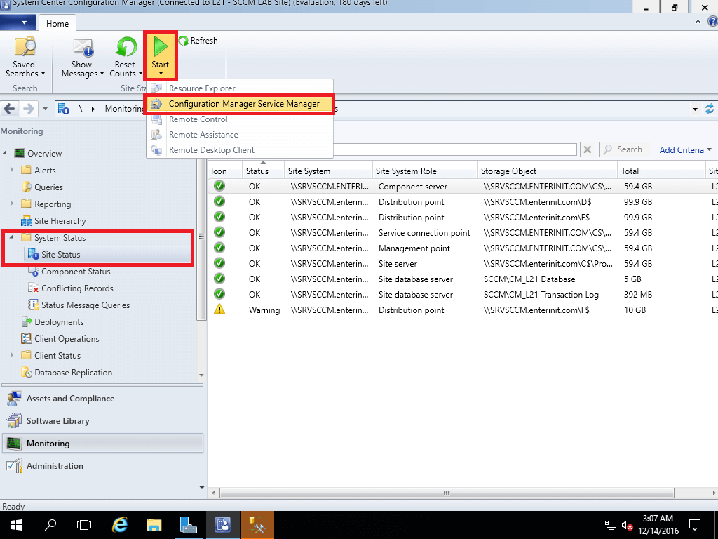Open taskbar Search icon
Screen dimensions: 718x539
[50, 525]
